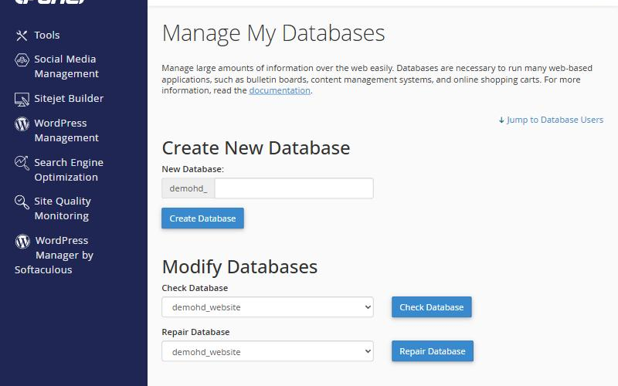This screenshot has height=386, width=618.
Task: Click the Create Database button
Action: click(x=202, y=218)
